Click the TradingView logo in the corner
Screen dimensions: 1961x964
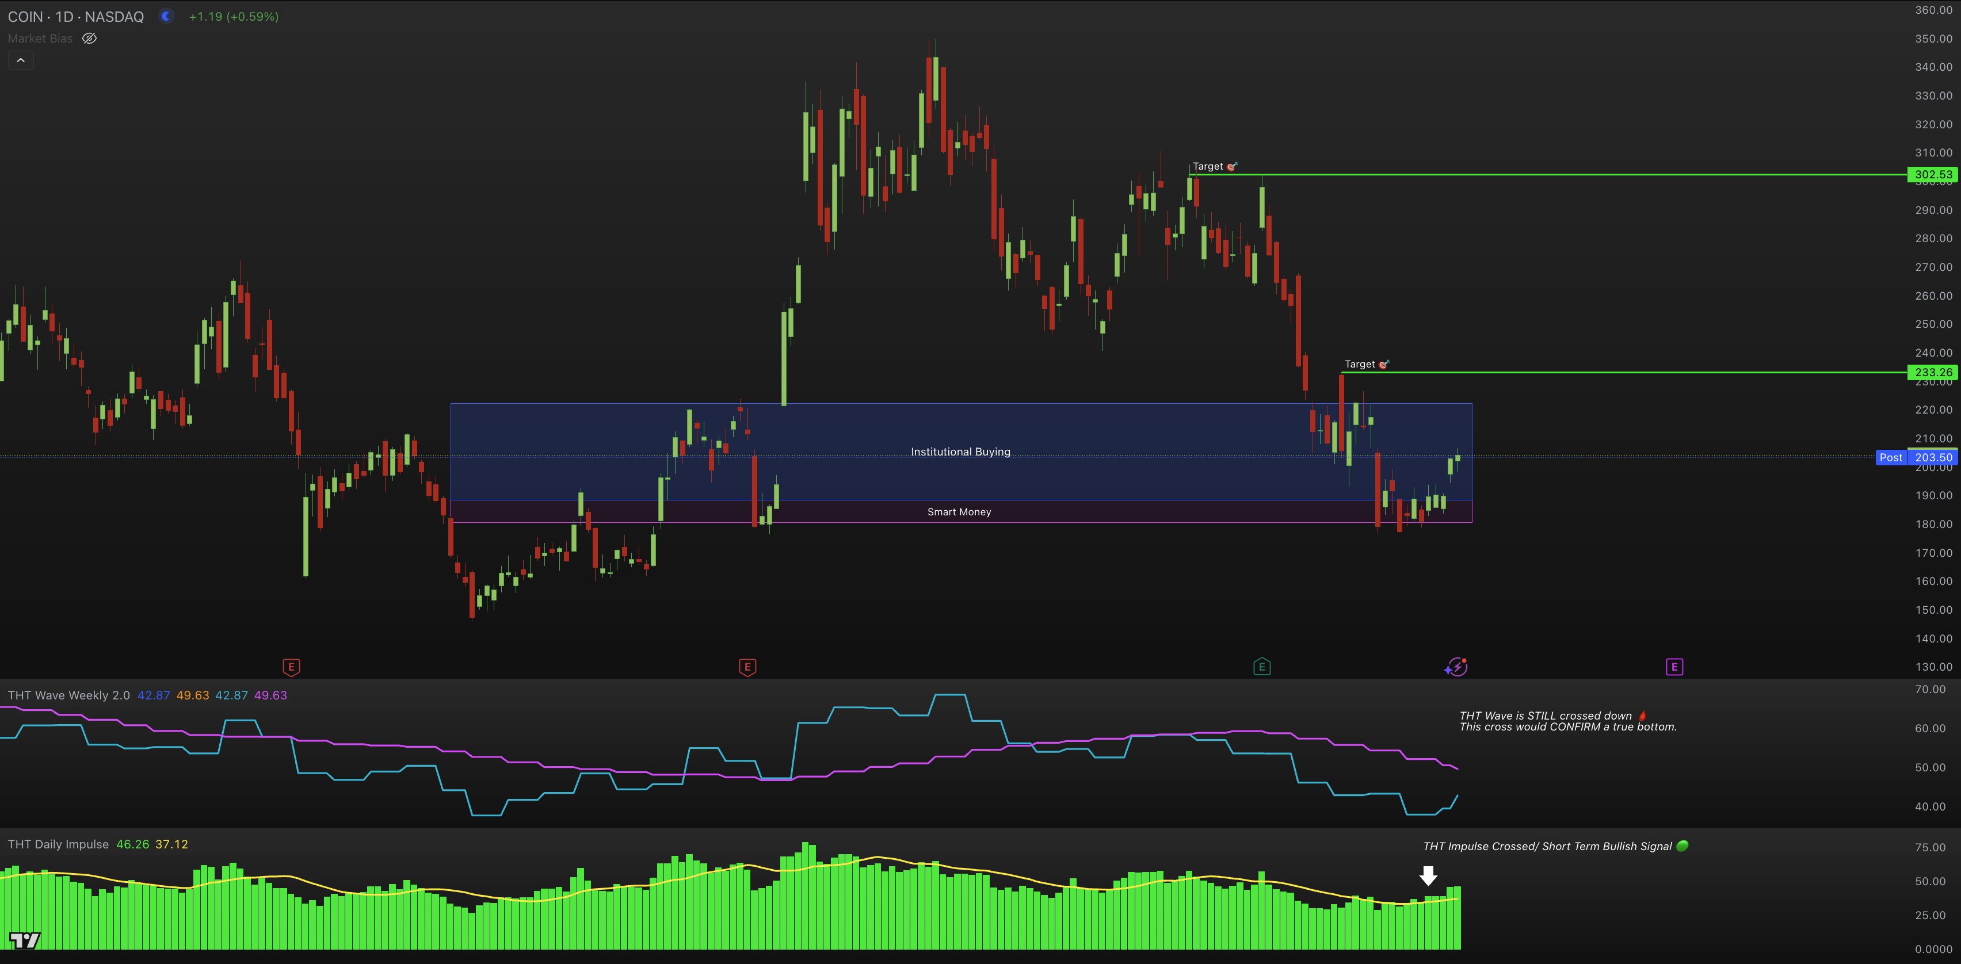pyautogui.click(x=24, y=940)
